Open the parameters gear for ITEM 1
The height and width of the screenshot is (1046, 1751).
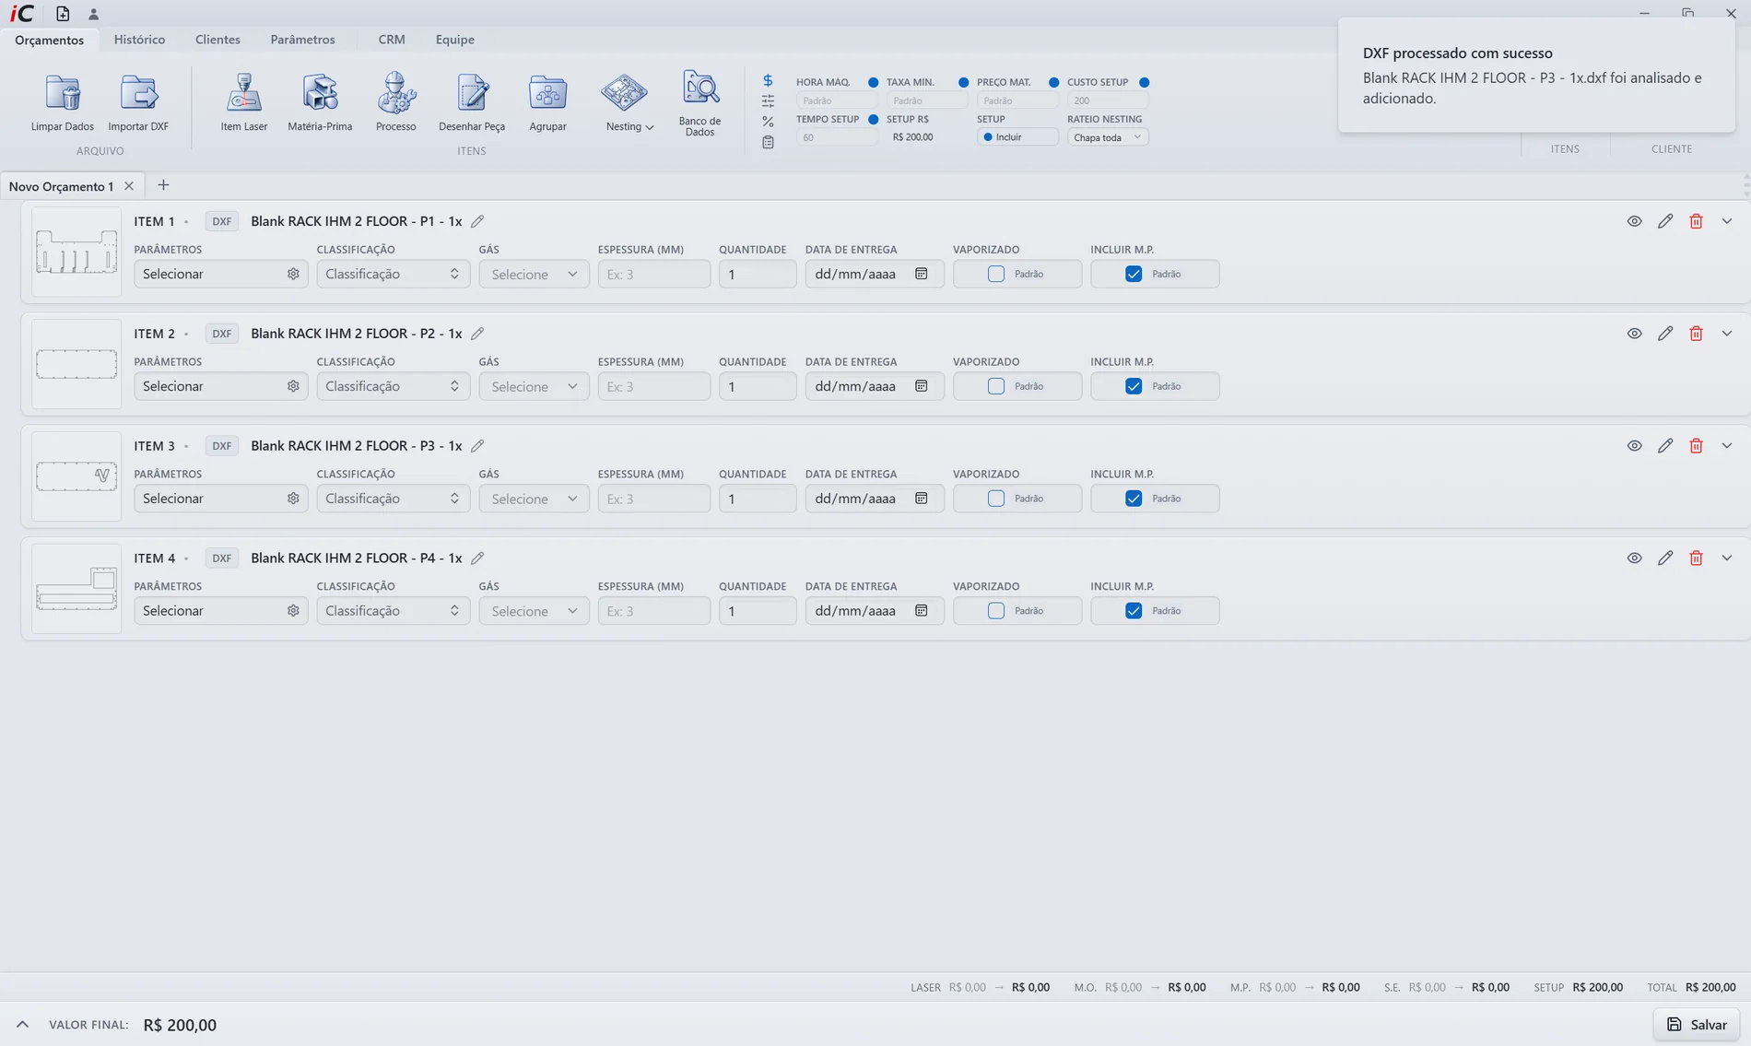click(293, 274)
